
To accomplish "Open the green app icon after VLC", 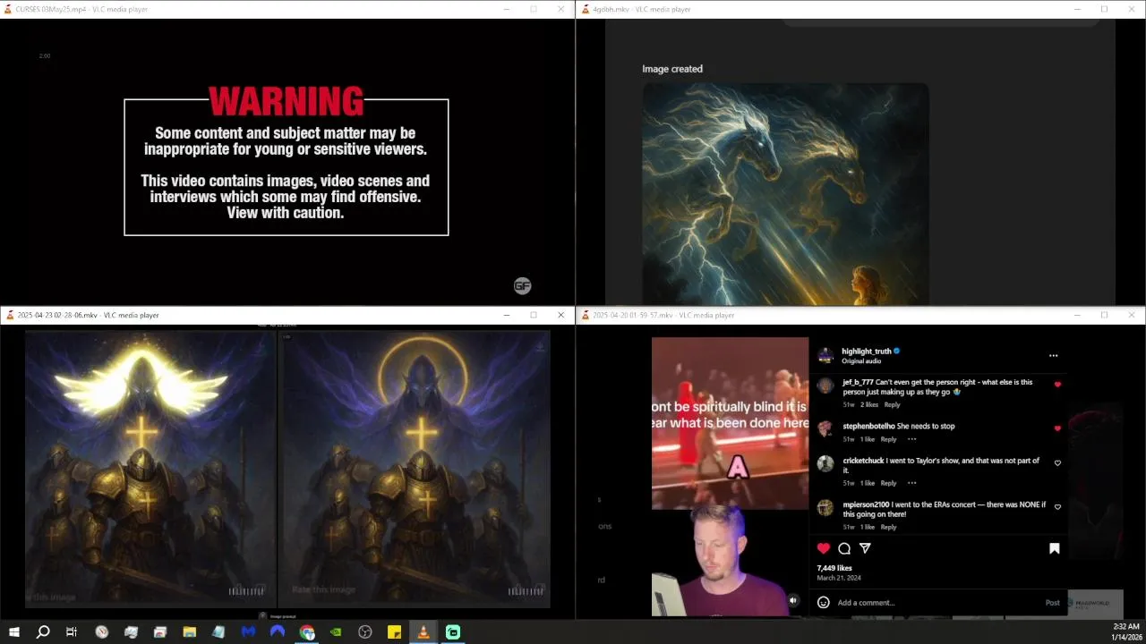I will tap(453, 632).
